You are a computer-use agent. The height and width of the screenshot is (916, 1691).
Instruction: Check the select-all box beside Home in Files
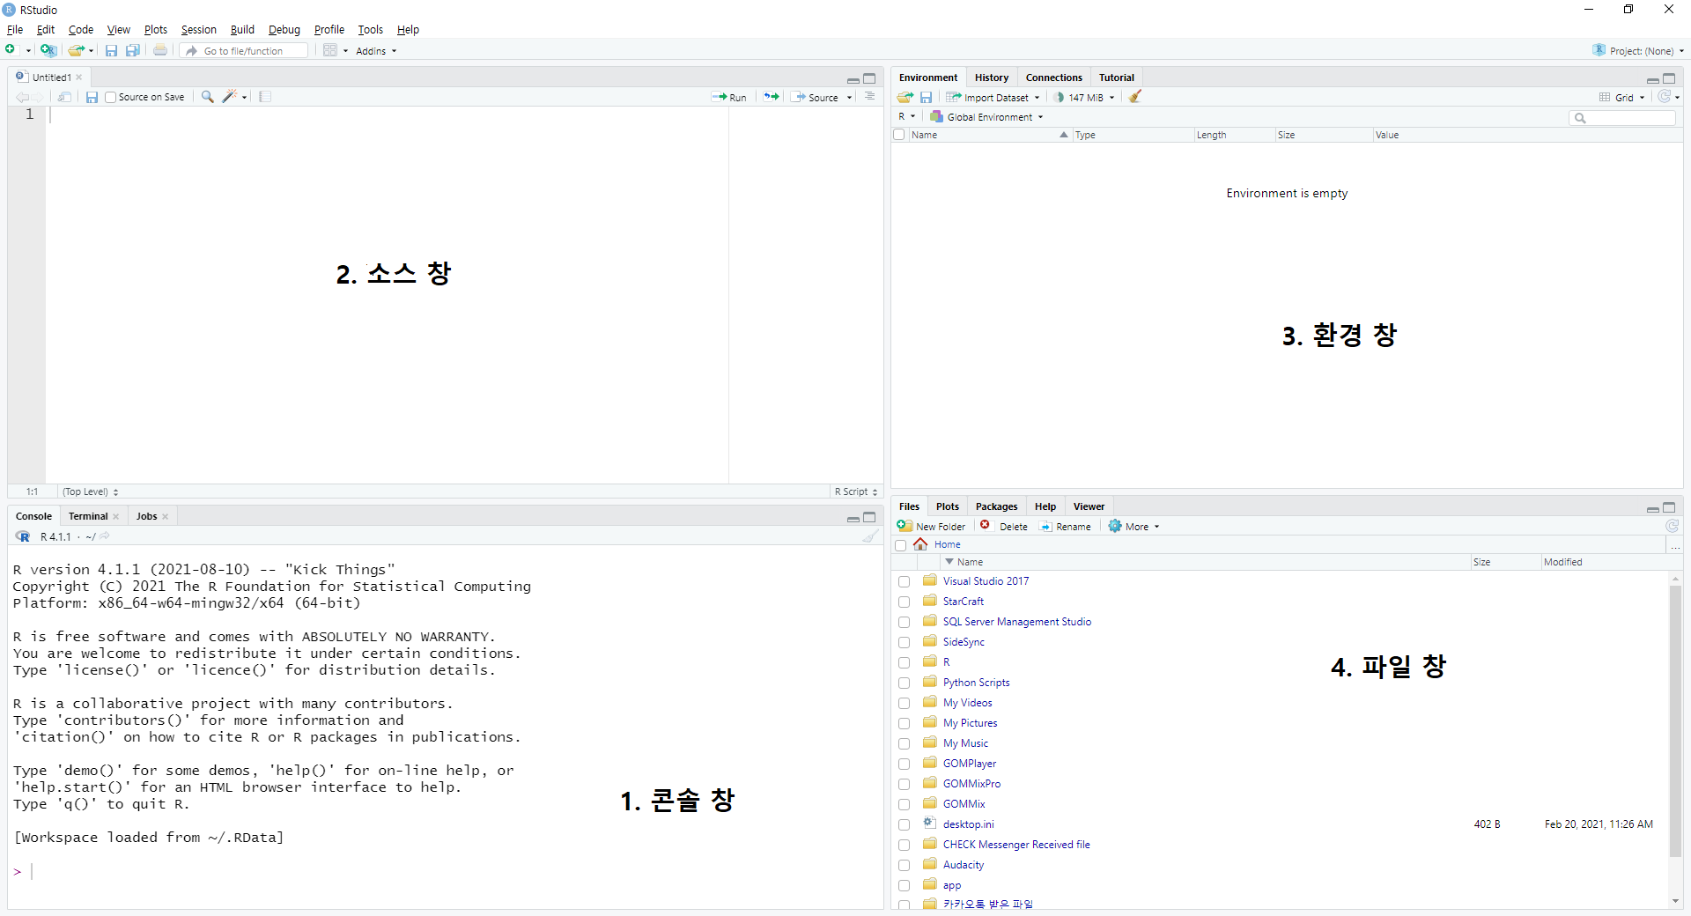point(901,545)
